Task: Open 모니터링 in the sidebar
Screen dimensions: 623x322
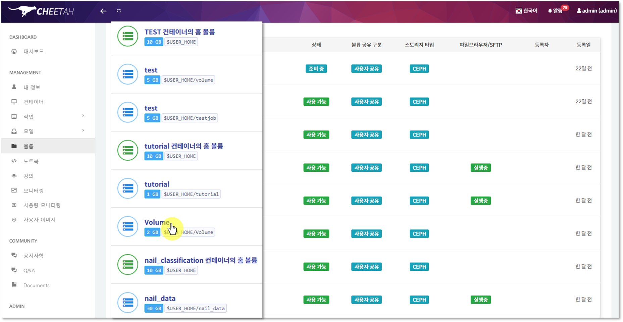Action: (34, 191)
